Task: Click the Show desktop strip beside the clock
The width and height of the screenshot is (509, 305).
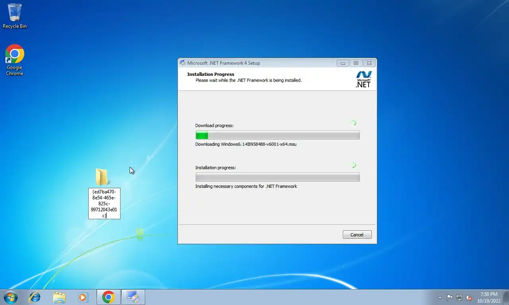Action: 506,297
